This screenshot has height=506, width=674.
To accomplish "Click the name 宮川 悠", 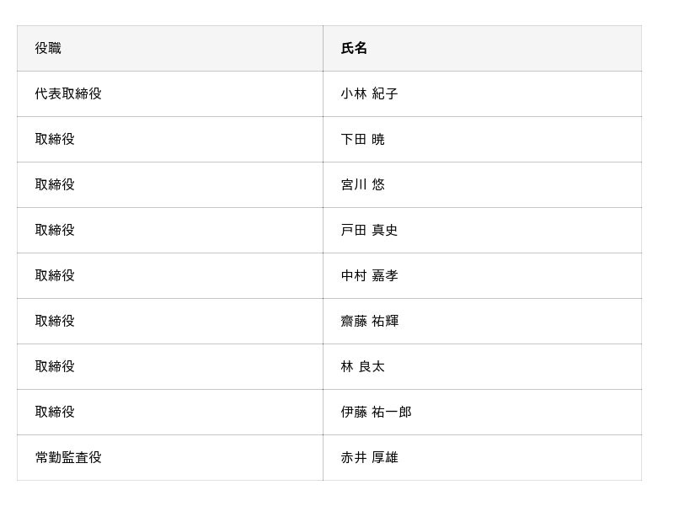I will click(x=362, y=185).
